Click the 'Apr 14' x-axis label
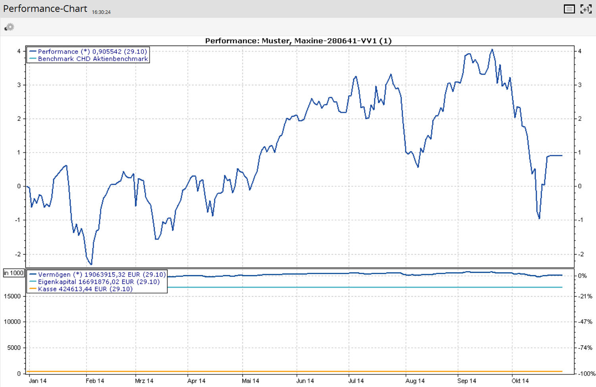 pyautogui.click(x=196, y=381)
